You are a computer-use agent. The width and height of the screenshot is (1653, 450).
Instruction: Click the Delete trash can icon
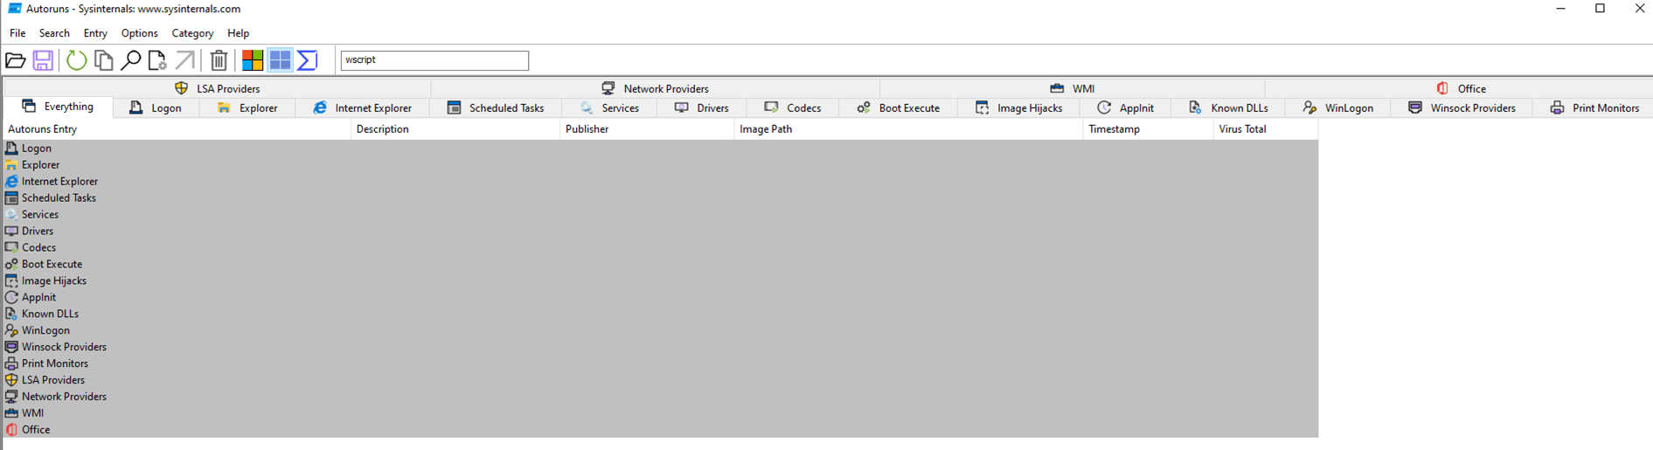pyautogui.click(x=219, y=60)
